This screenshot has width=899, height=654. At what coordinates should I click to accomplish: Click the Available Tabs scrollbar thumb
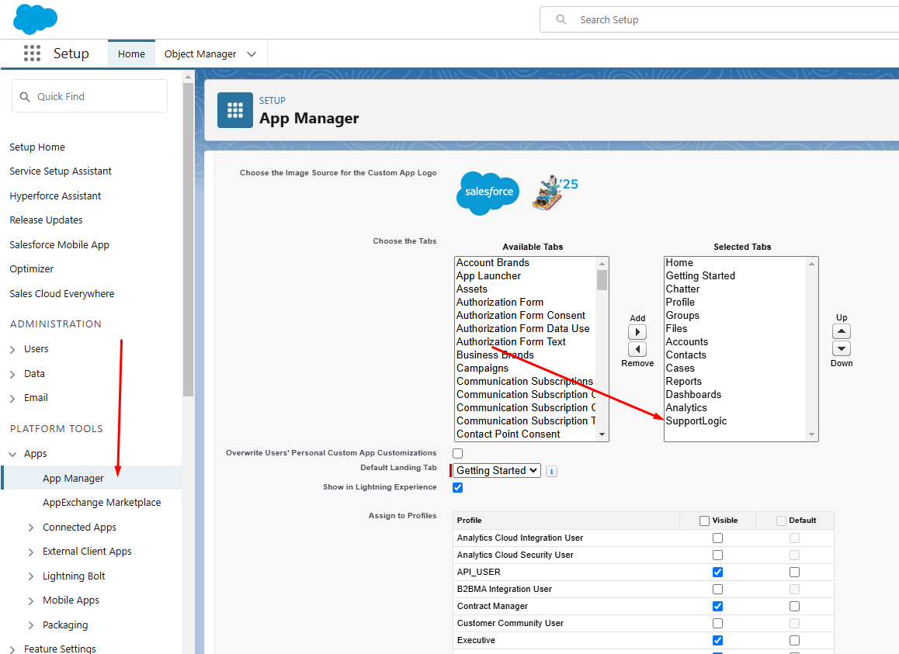(602, 280)
